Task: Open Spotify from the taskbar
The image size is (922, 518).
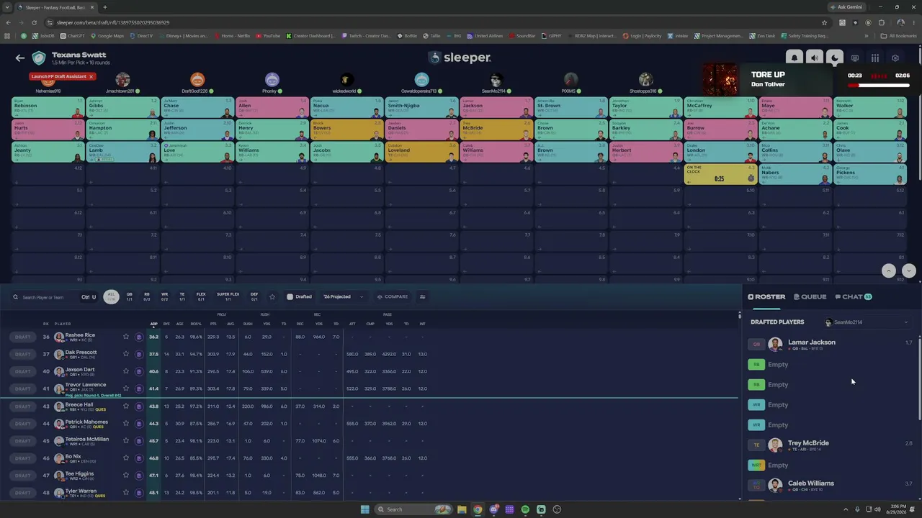Action: coord(525,509)
